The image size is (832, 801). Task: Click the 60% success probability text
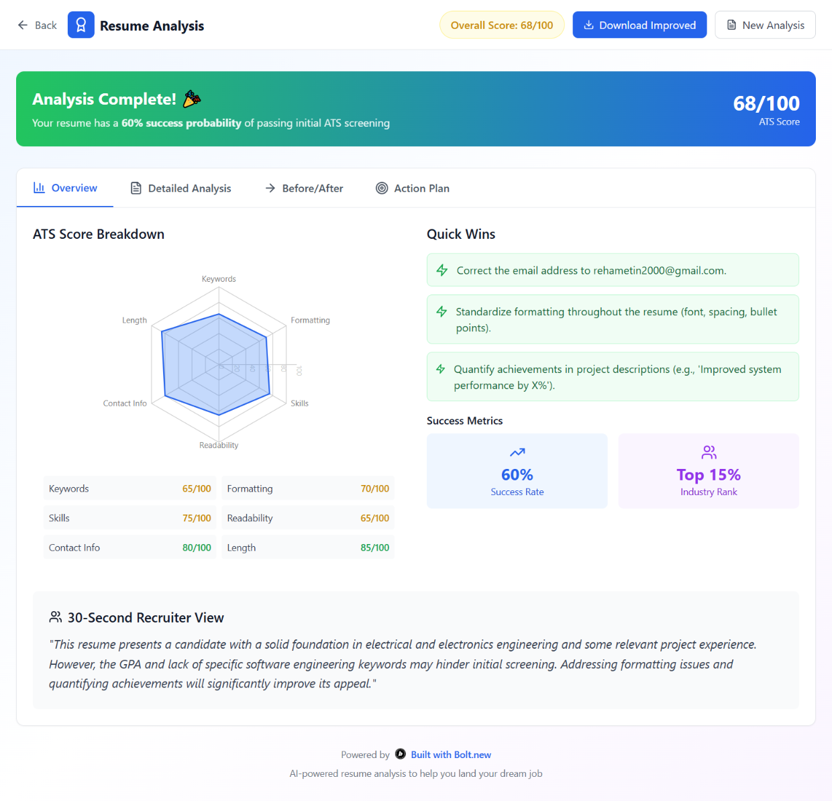click(181, 123)
